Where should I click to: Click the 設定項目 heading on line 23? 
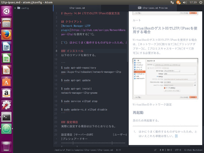click(x=69, y=122)
